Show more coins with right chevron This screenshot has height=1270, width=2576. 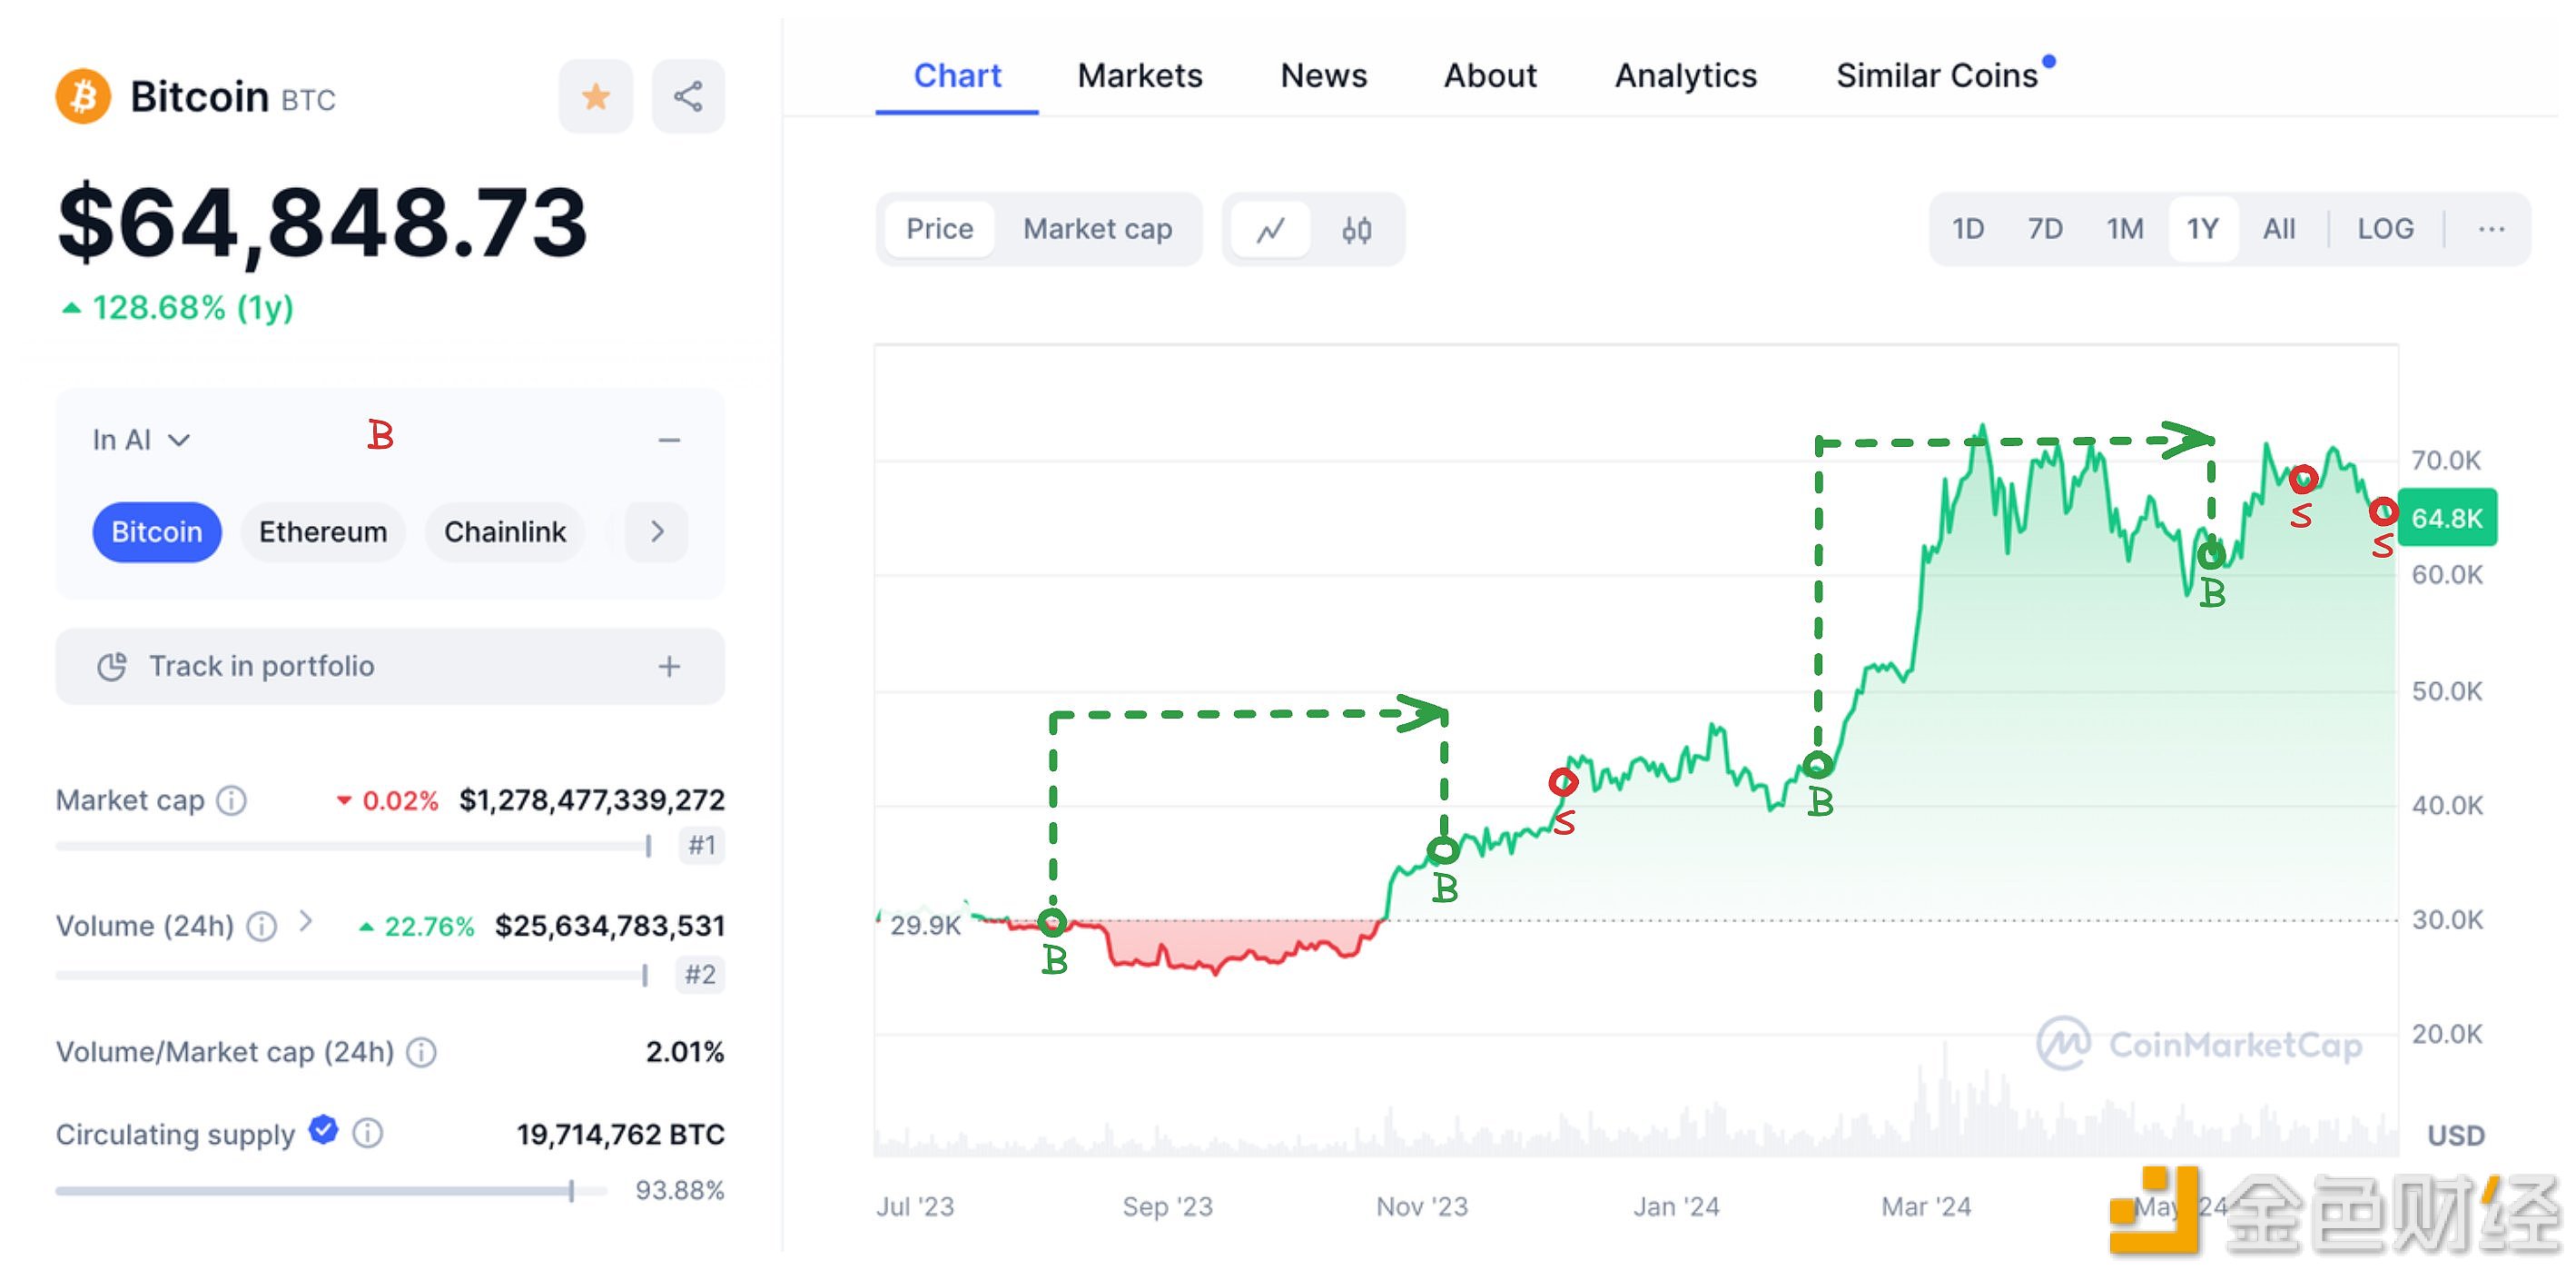point(657,531)
